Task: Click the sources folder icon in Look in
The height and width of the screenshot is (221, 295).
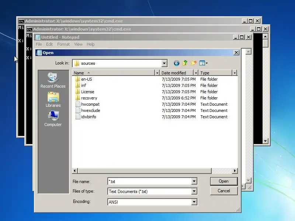Action: (x=77, y=63)
